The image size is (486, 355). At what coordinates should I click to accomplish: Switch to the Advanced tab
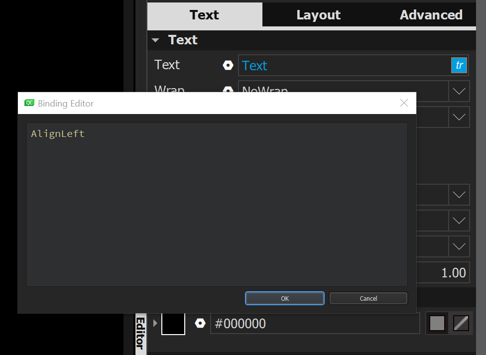tap(430, 14)
